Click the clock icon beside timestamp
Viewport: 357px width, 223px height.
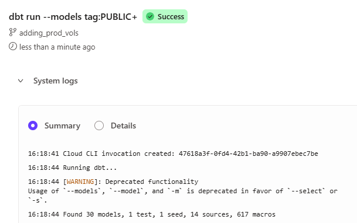coord(13,46)
